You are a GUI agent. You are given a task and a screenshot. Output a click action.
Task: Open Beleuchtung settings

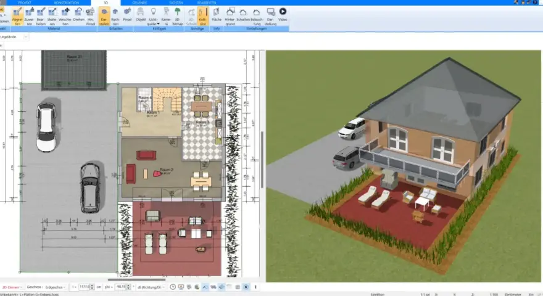click(257, 16)
